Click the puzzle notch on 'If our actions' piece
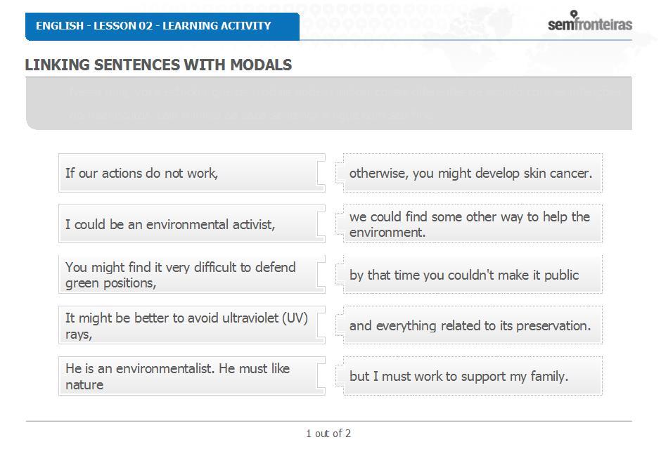The height and width of the screenshot is (461, 661). click(321, 173)
